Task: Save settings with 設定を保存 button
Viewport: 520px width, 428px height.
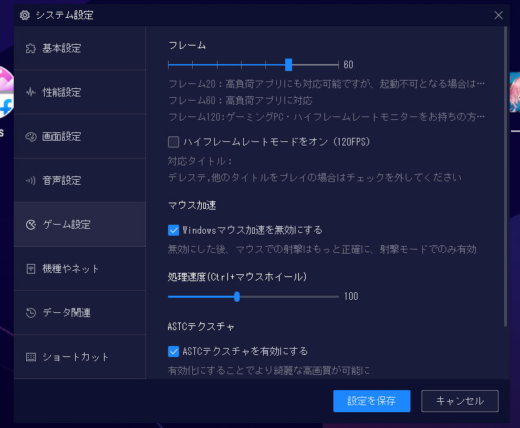Action: click(x=371, y=400)
